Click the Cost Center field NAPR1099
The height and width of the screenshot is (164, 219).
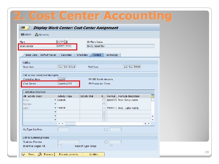tap(67, 84)
